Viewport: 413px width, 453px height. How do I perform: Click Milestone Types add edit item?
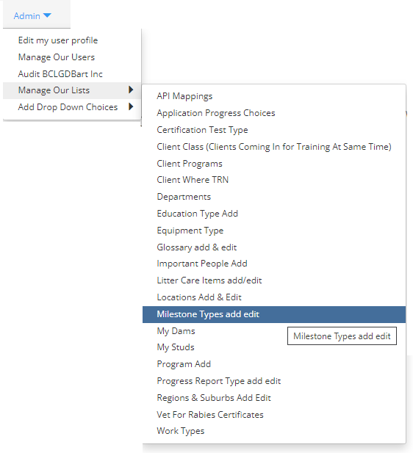point(274,314)
